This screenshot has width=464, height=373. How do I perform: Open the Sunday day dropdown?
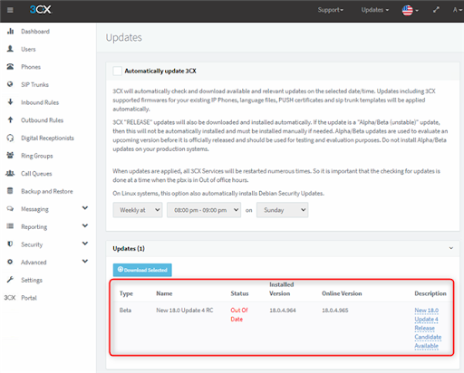[283, 210]
